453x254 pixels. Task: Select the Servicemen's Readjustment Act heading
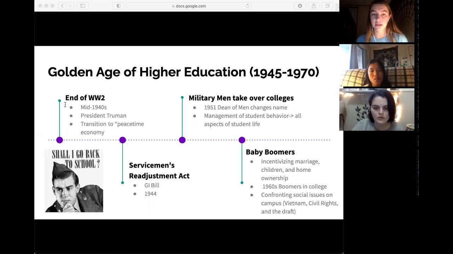[159, 170]
